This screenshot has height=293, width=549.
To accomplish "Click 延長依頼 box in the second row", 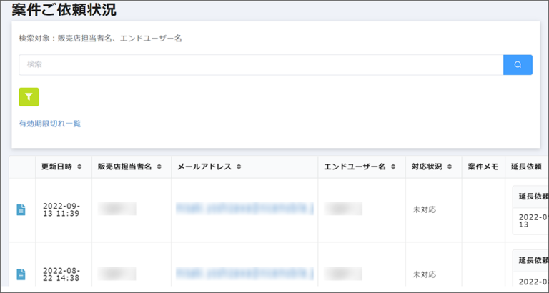I will point(530,260).
